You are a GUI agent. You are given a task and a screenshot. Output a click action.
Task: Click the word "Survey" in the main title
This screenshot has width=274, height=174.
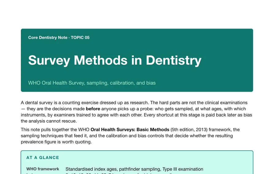49,60
